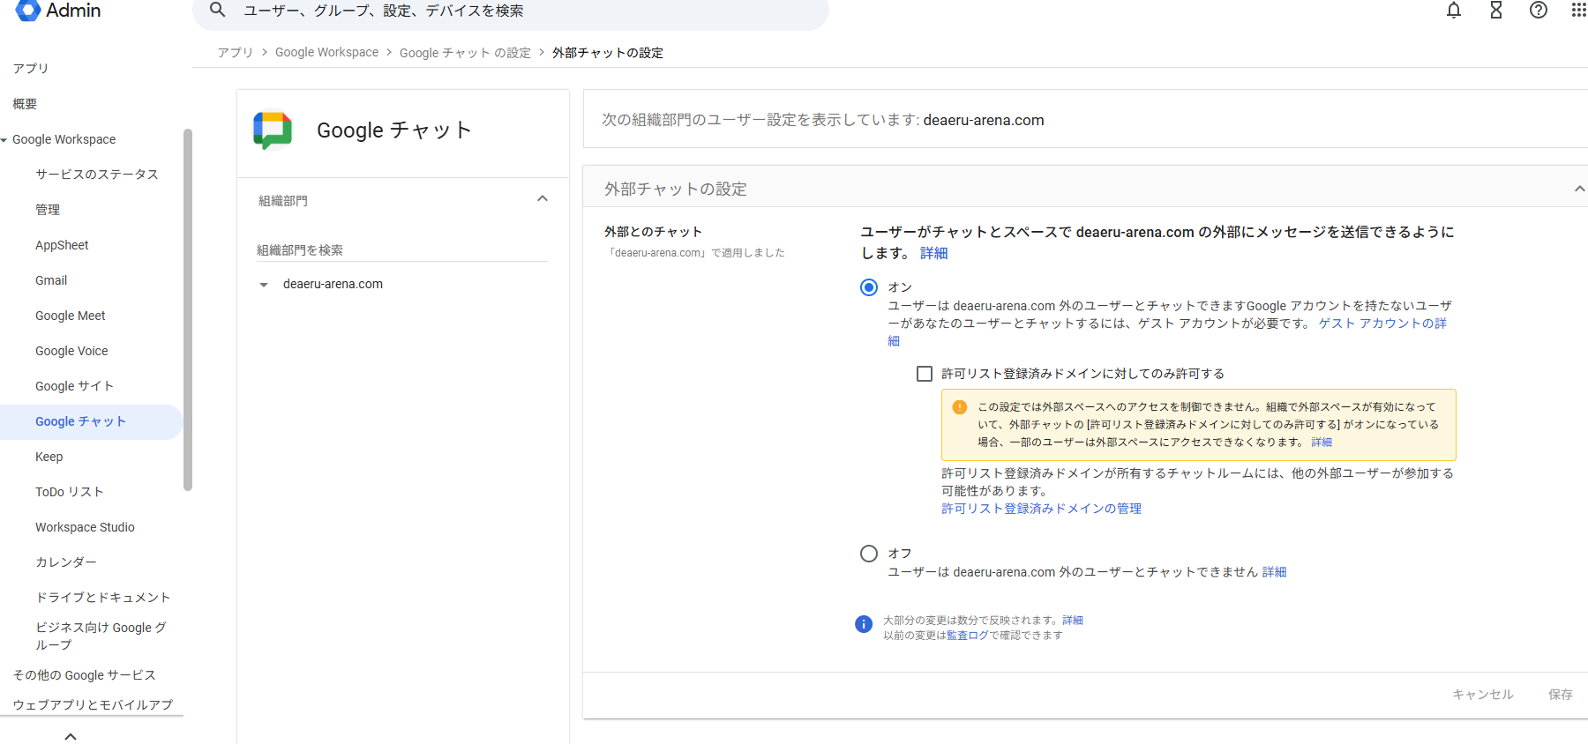Open Gmail settings

[51, 280]
